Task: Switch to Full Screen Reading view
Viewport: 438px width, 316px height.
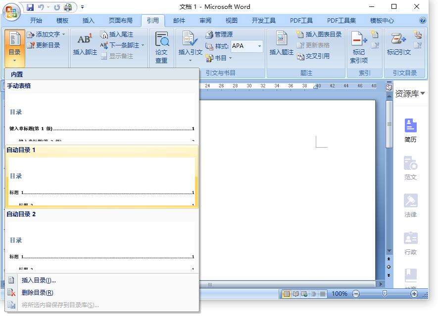Action: 295,294
